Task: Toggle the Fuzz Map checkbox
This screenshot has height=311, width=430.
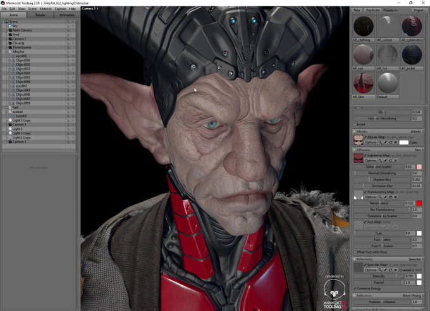Action: tap(365, 222)
